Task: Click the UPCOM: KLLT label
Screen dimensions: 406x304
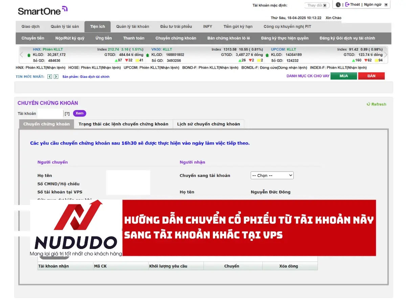Action: pyautogui.click(x=284, y=49)
